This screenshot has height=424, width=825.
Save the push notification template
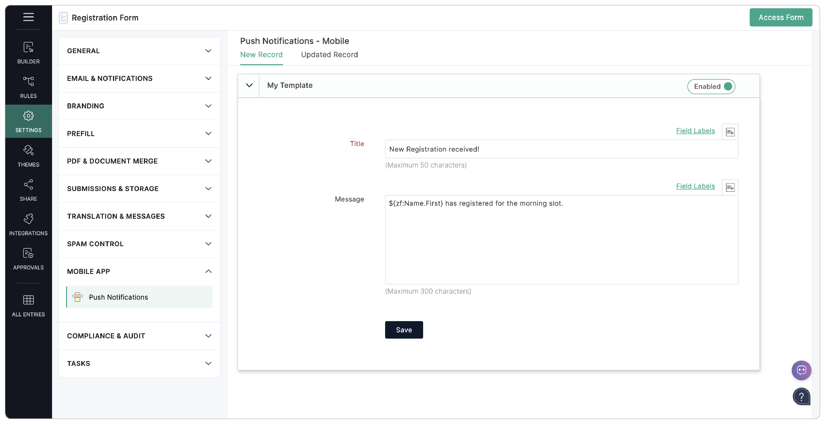click(404, 330)
